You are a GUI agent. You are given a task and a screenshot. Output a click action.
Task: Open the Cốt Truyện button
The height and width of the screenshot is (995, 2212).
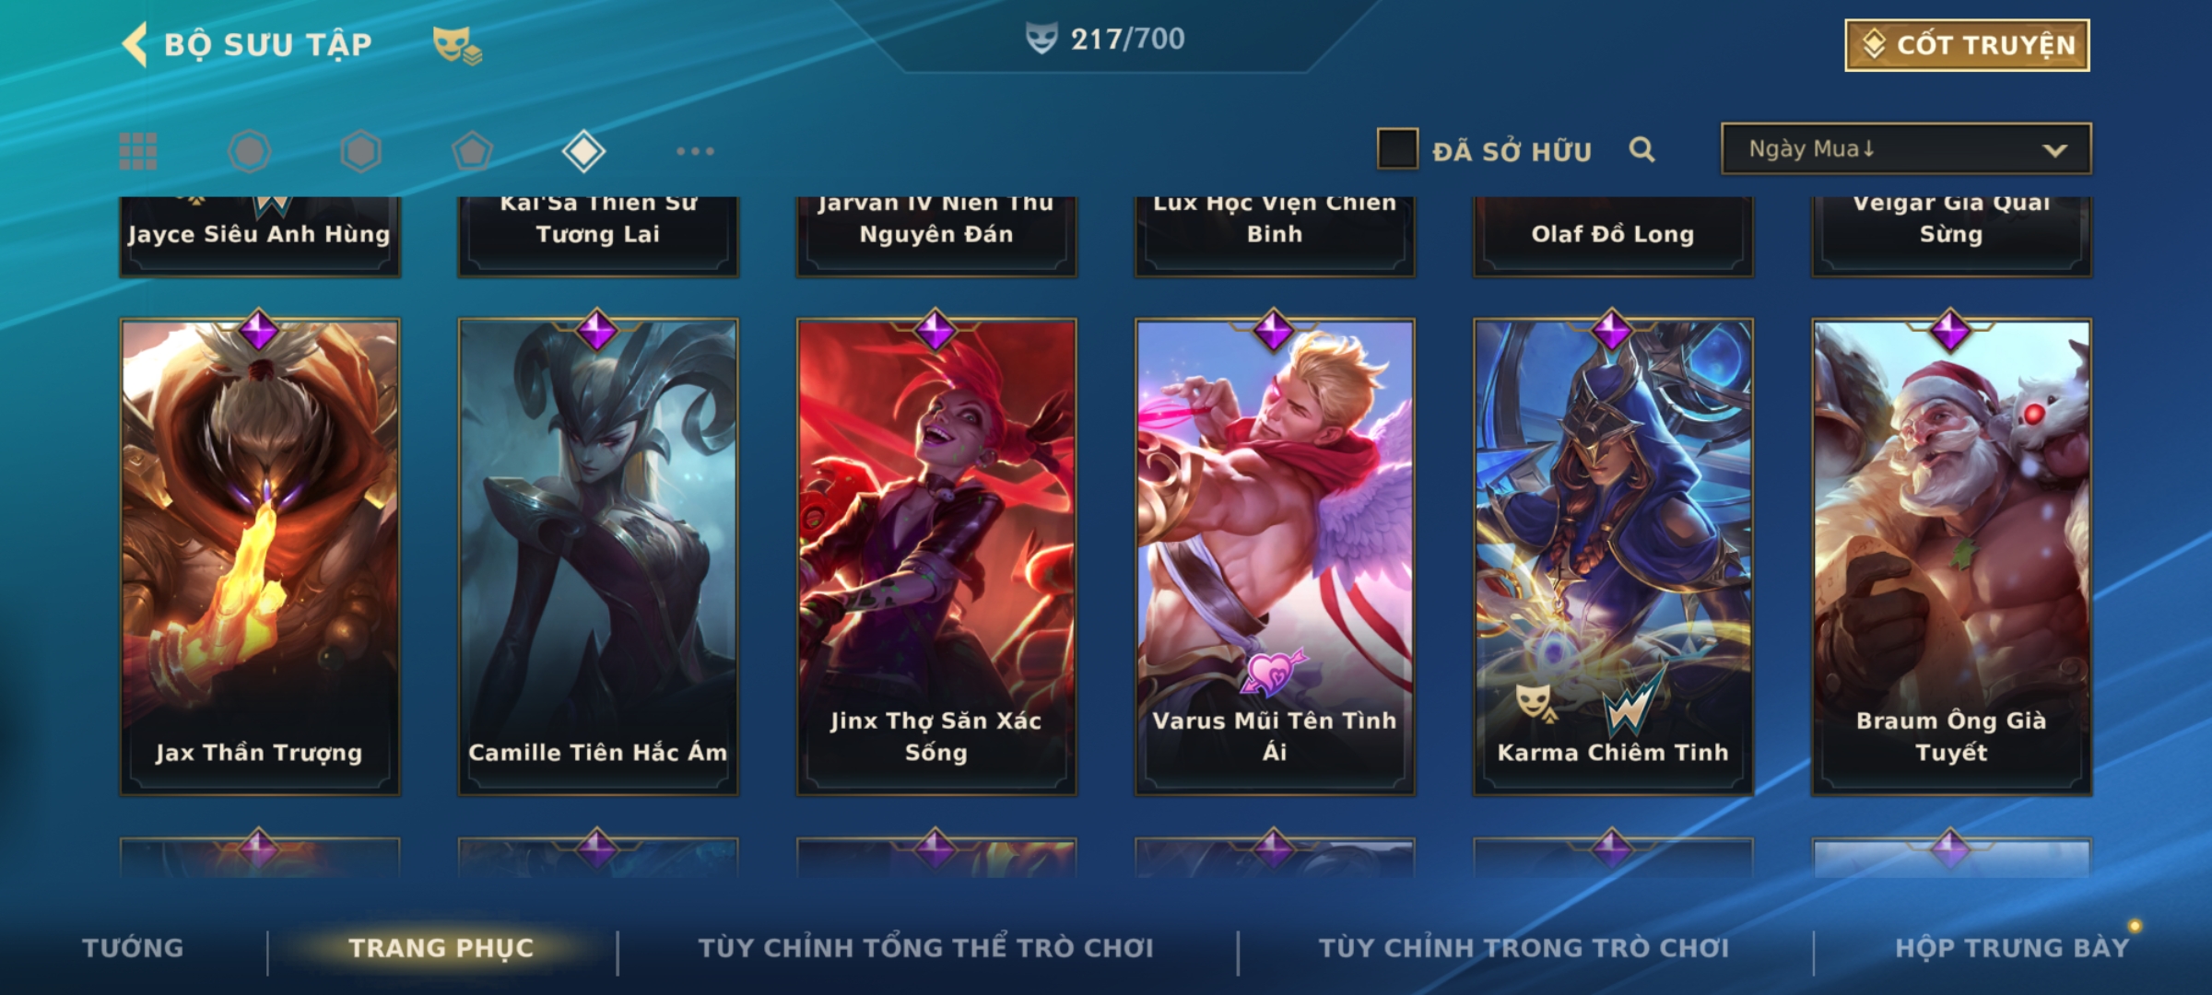[x=1967, y=45]
